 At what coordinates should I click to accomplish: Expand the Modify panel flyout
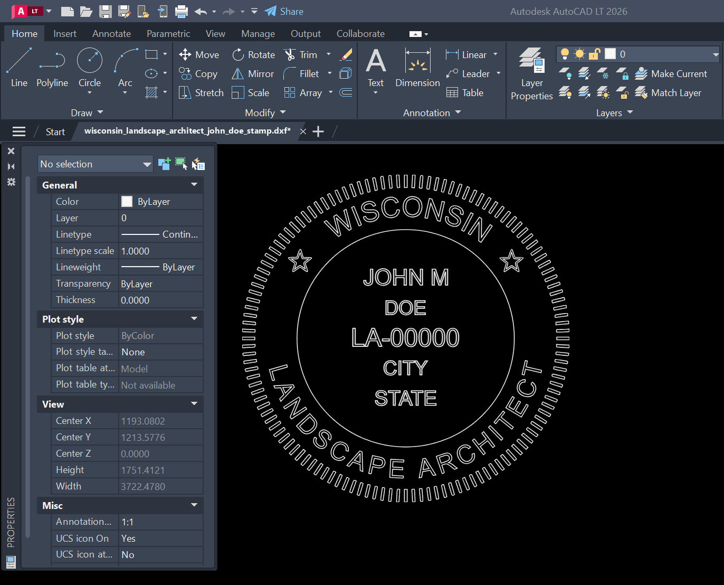265,112
